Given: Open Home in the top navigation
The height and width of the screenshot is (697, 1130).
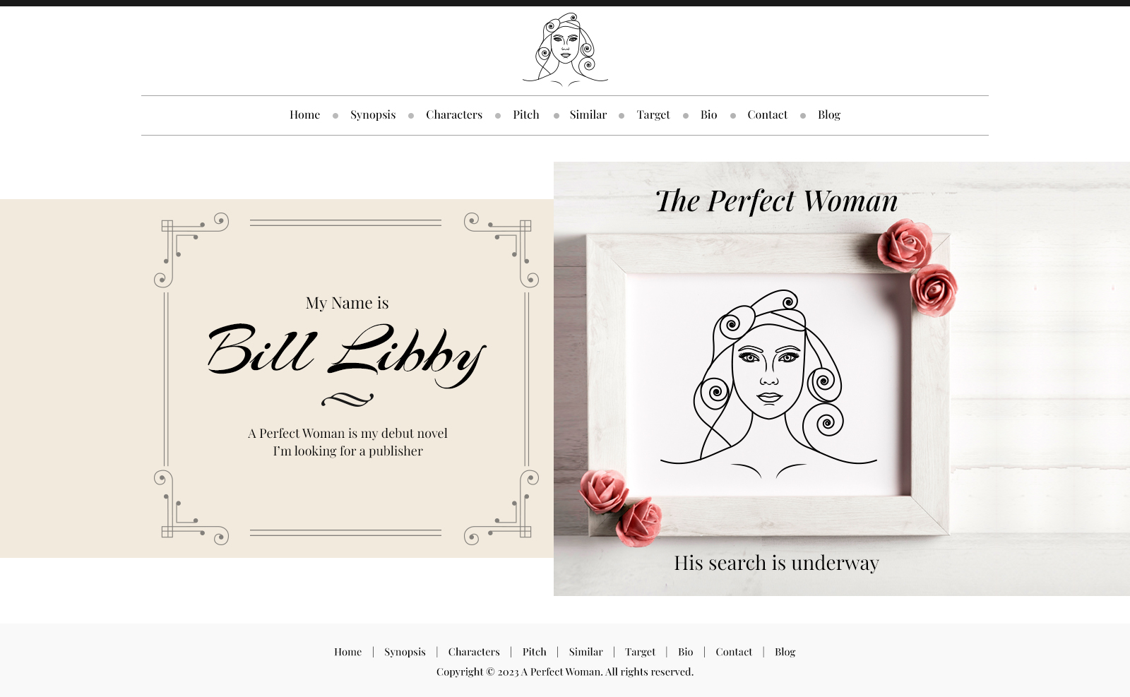Looking at the screenshot, I should (304, 114).
